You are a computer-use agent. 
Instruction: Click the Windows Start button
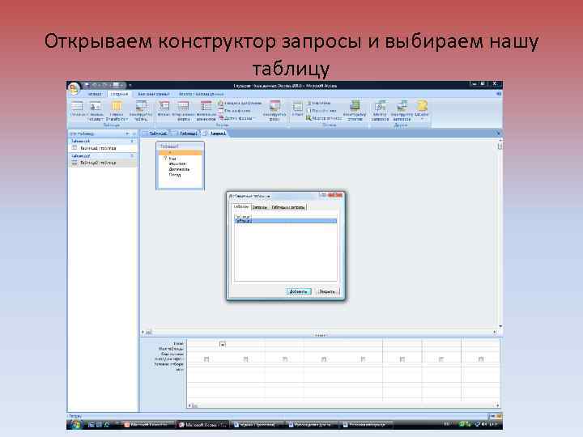tap(75, 424)
